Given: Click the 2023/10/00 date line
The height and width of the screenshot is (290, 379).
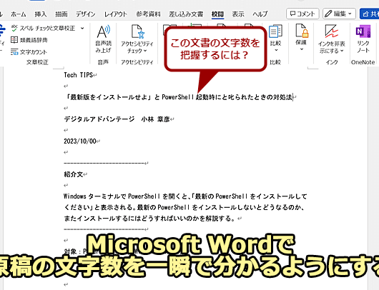Looking at the screenshot, I should tap(80, 141).
